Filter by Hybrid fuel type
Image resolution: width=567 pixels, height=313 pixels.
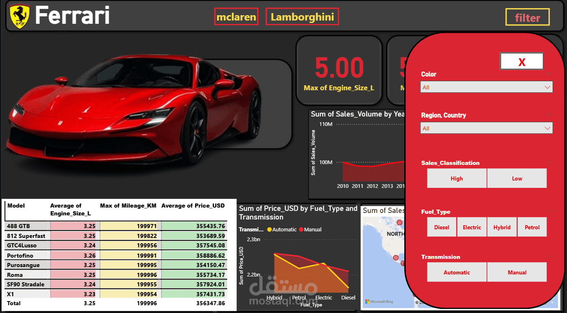click(502, 227)
